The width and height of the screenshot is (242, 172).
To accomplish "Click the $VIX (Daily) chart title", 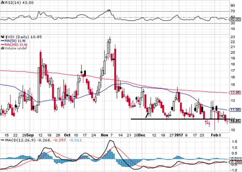I will pos(17,37).
